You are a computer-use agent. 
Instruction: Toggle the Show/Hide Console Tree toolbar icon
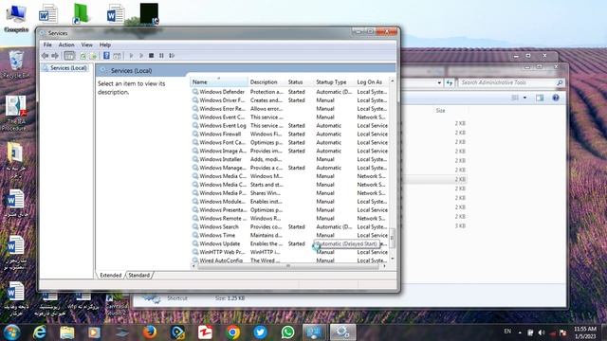pos(69,56)
